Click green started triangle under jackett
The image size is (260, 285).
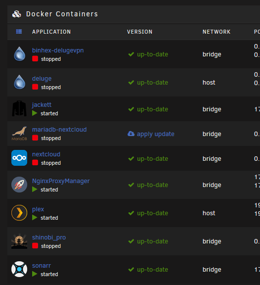point(35,113)
